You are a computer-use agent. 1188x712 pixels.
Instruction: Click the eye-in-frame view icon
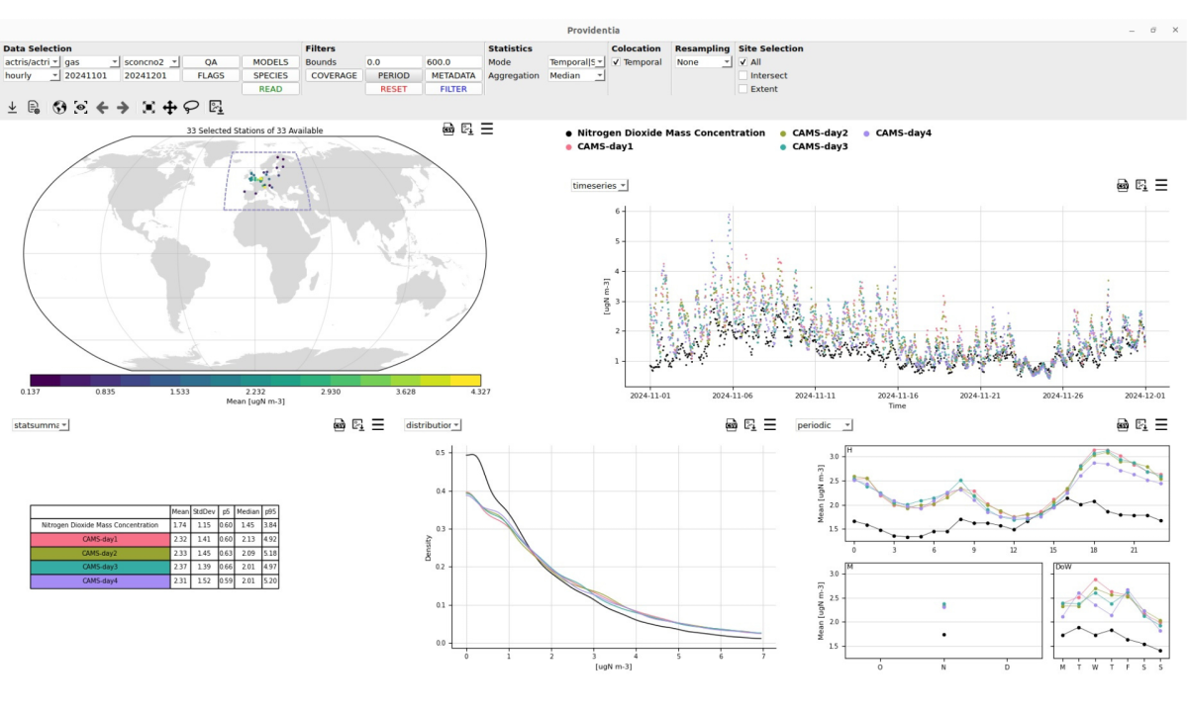pos(81,107)
